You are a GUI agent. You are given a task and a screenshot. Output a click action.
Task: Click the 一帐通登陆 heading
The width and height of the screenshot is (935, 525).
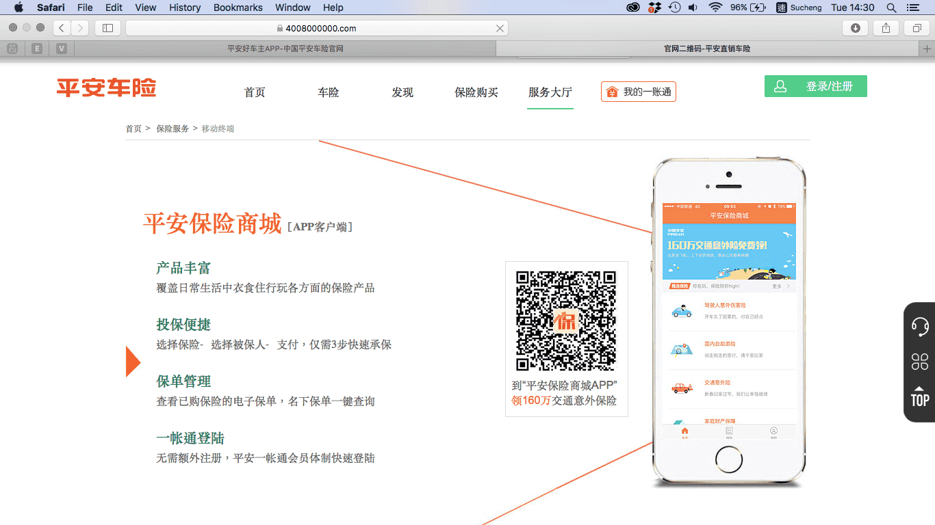190,438
